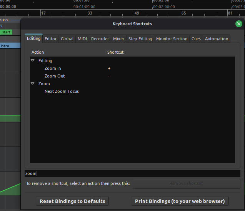Open the Step Editing tab

coord(140,39)
